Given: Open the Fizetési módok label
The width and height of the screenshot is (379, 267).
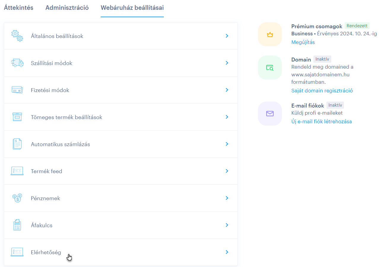Looking at the screenshot, I should [x=50, y=90].
